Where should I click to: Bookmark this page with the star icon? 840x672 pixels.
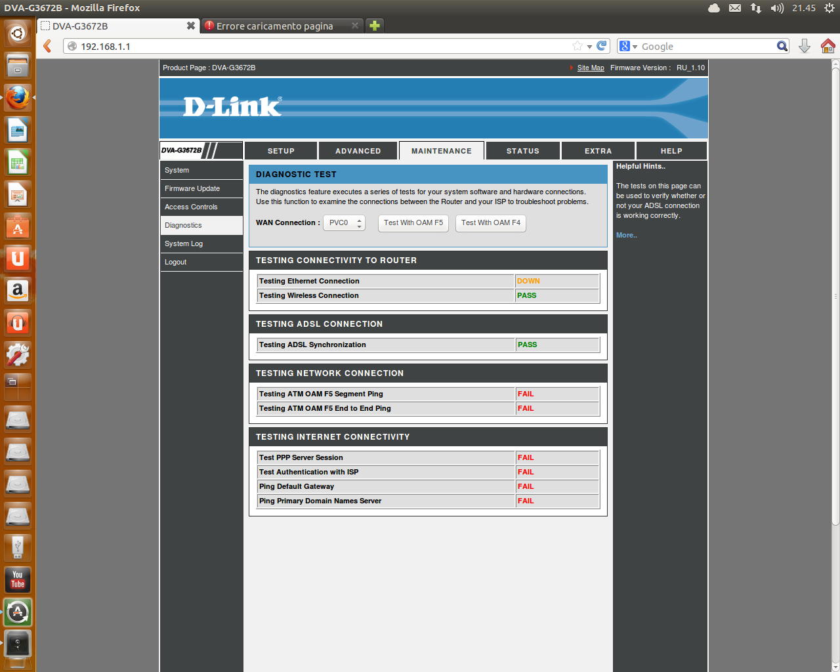(x=577, y=46)
